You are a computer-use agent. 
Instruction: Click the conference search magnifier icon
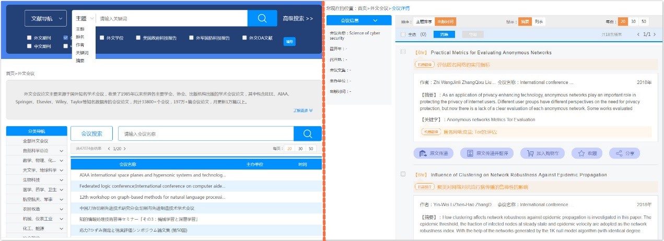308,134
